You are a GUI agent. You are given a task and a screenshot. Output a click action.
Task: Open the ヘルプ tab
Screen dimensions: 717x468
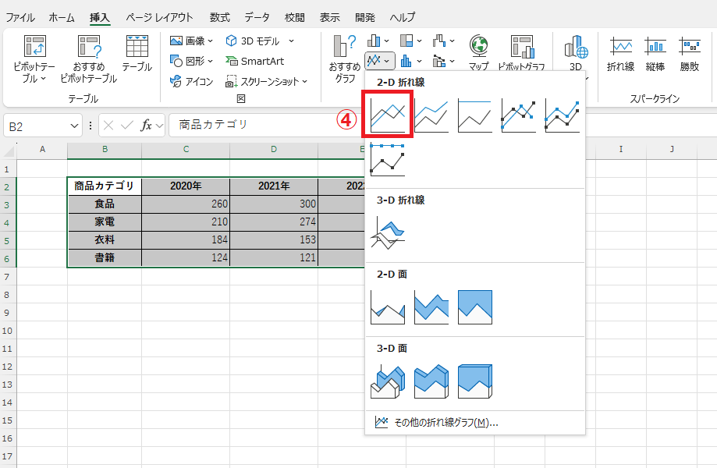(x=403, y=17)
